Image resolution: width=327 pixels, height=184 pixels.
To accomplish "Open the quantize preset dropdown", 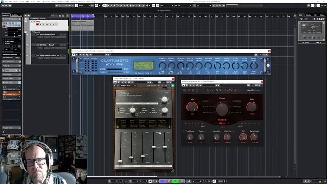I will tap(203, 6).
